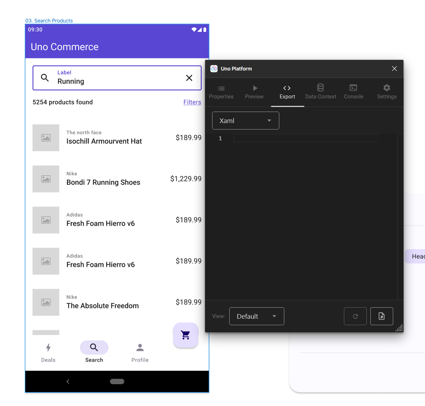
Task: Click the export file button beside refresh
Action: click(x=382, y=316)
